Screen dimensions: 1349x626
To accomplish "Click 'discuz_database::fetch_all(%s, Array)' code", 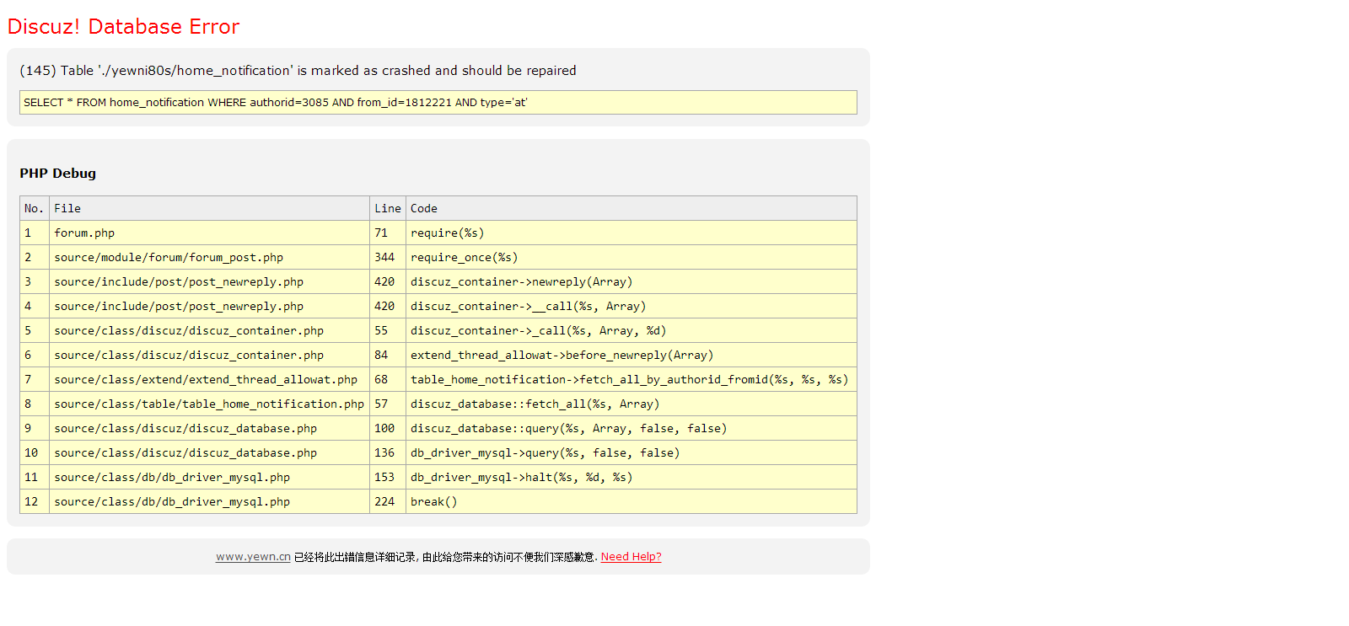I will 632,404.
